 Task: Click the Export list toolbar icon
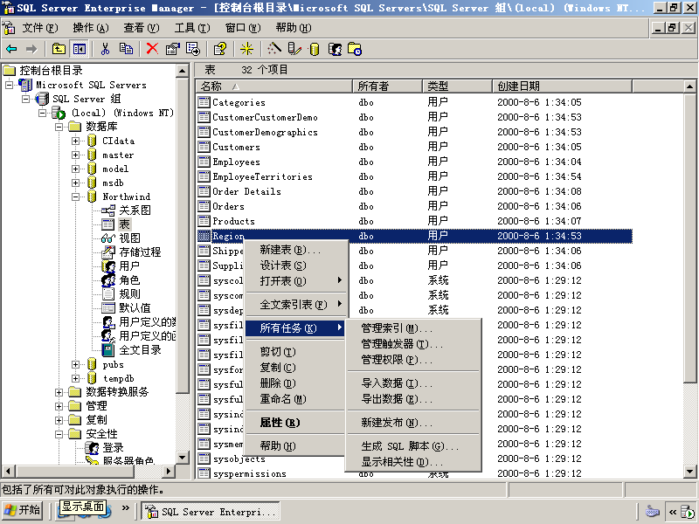(x=193, y=49)
